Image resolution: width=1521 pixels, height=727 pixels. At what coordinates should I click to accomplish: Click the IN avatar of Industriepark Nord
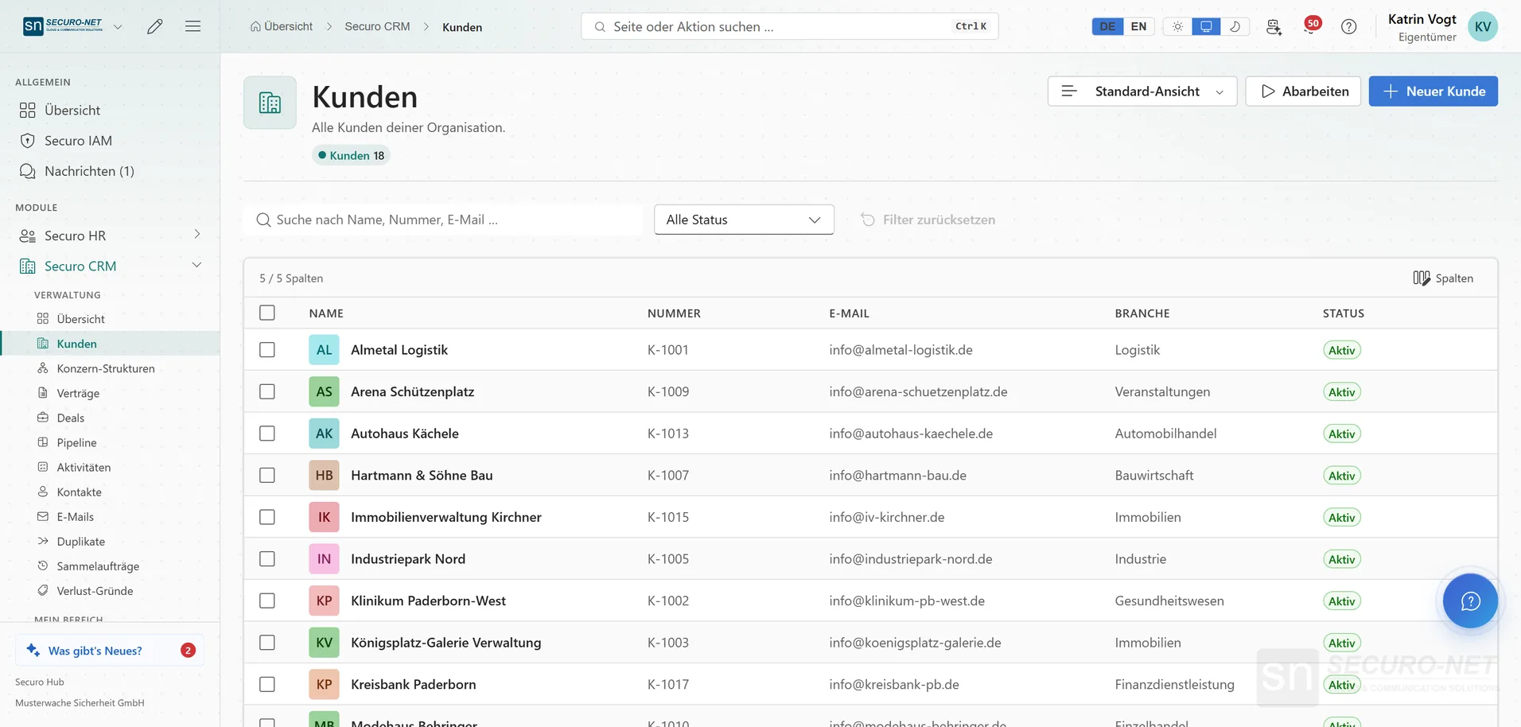[x=324, y=558]
